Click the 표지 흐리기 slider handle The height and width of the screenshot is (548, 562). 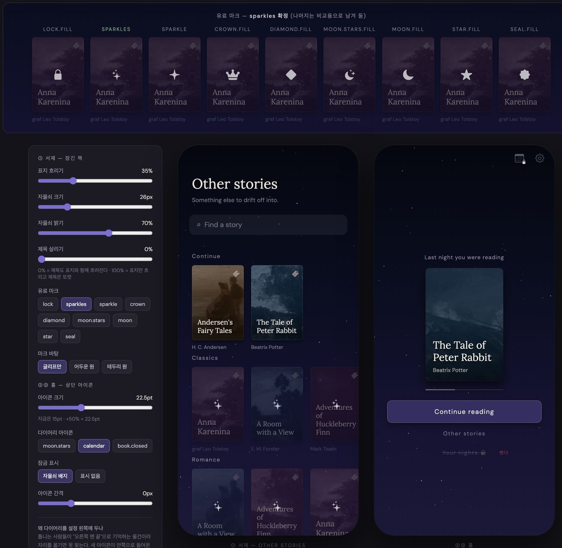(x=73, y=181)
